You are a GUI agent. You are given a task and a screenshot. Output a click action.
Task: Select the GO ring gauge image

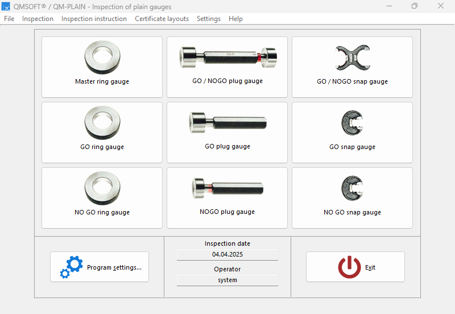[102, 122]
